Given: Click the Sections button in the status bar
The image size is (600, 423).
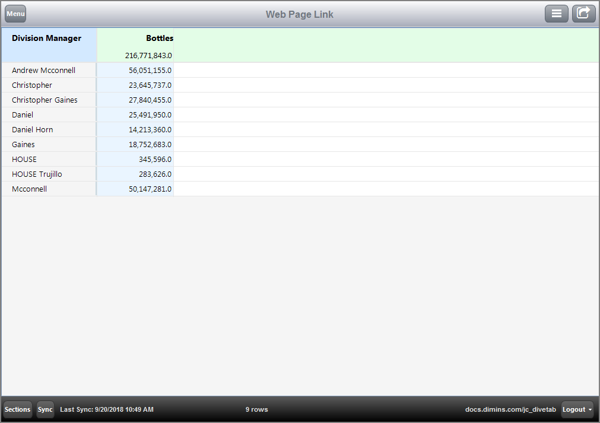Looking at the screenshot, I should click(x=17, y=409).
